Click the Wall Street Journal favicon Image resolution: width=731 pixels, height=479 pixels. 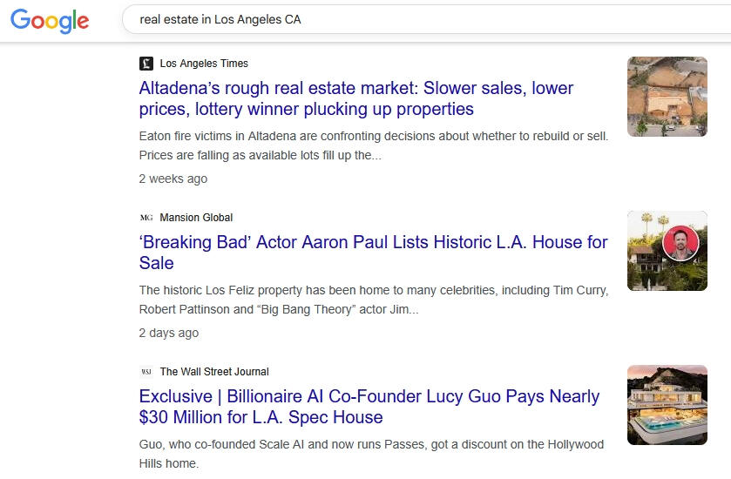[146, 372]
